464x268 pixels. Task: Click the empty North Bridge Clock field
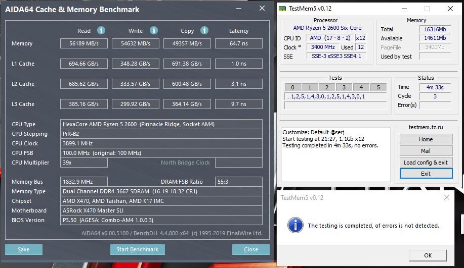click(238, 163)
